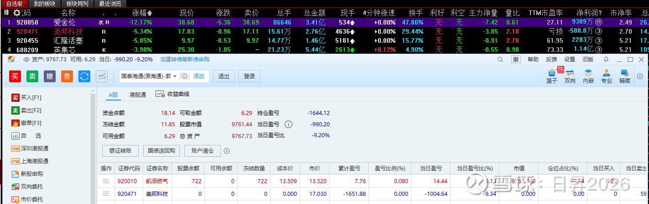Click the search magnifier icon in title bar
Image resolution: width=649 pixels, height=204 pixels.
point(500,60)
